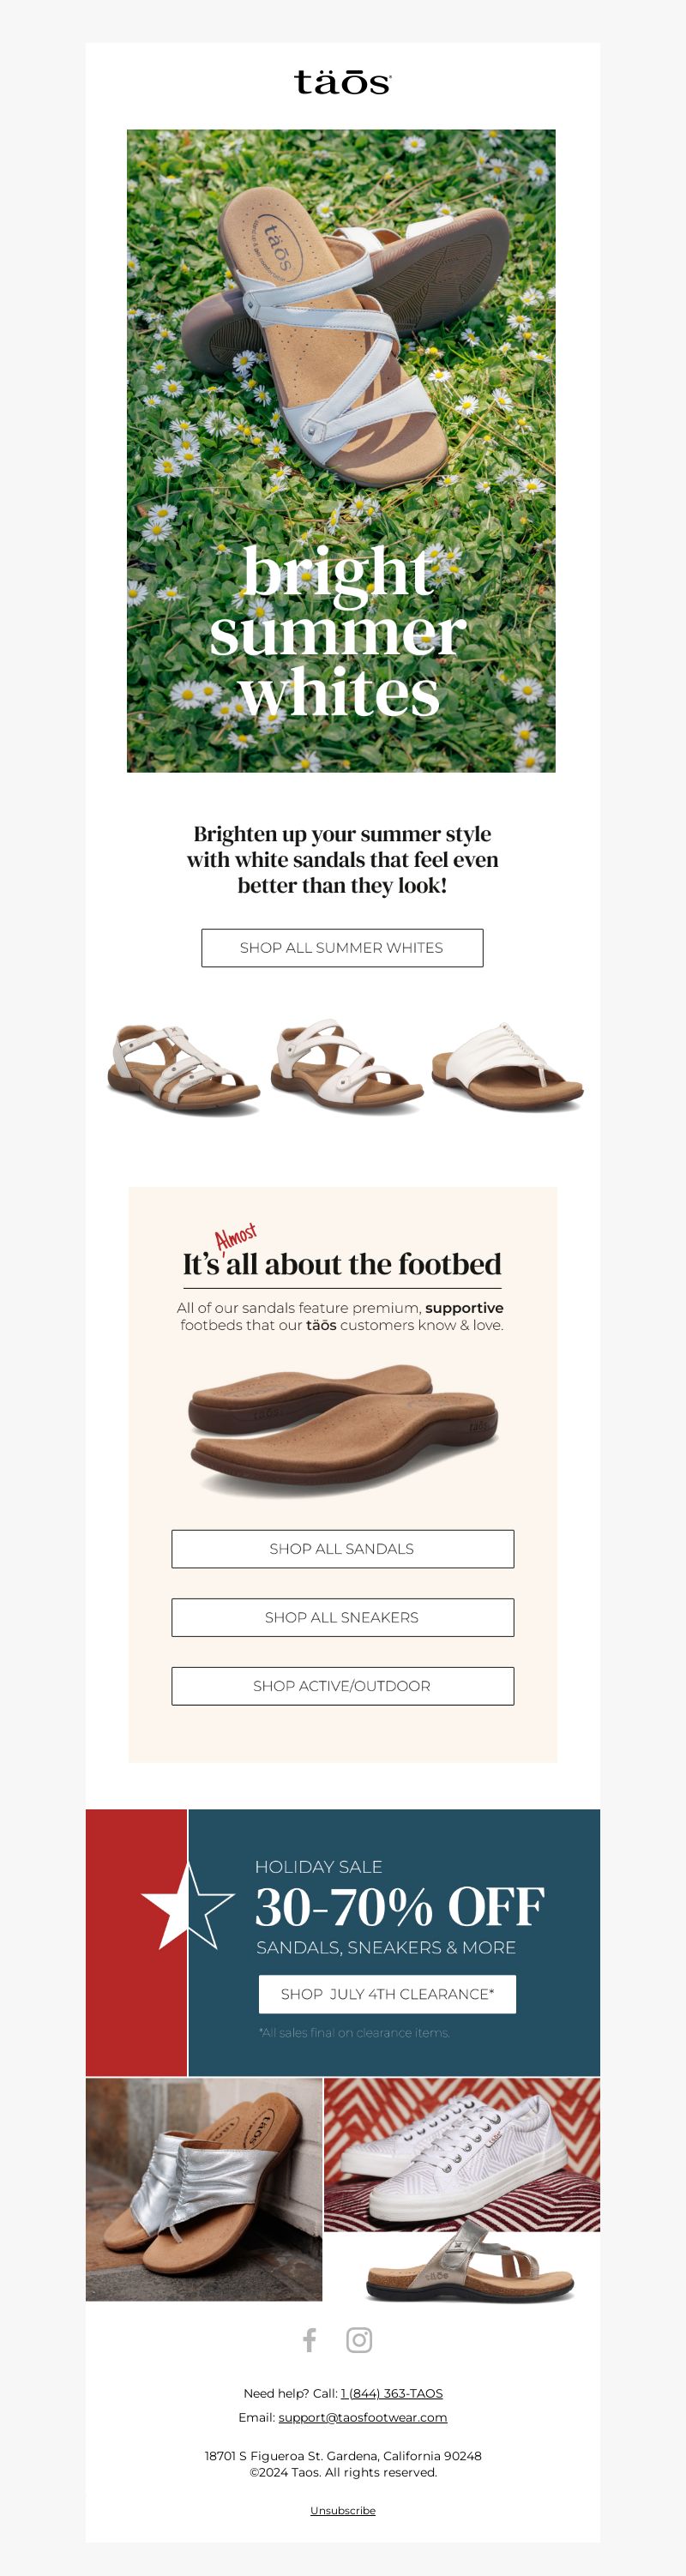686x2576 pixels.
Task: Click the Unsubscribe link
Action: (x=343, y=2510)
